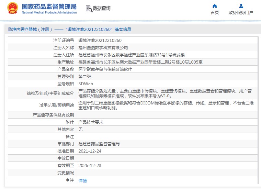Click the 生产地址 address value
Screen dimensions: 261x189
[140, 62]
